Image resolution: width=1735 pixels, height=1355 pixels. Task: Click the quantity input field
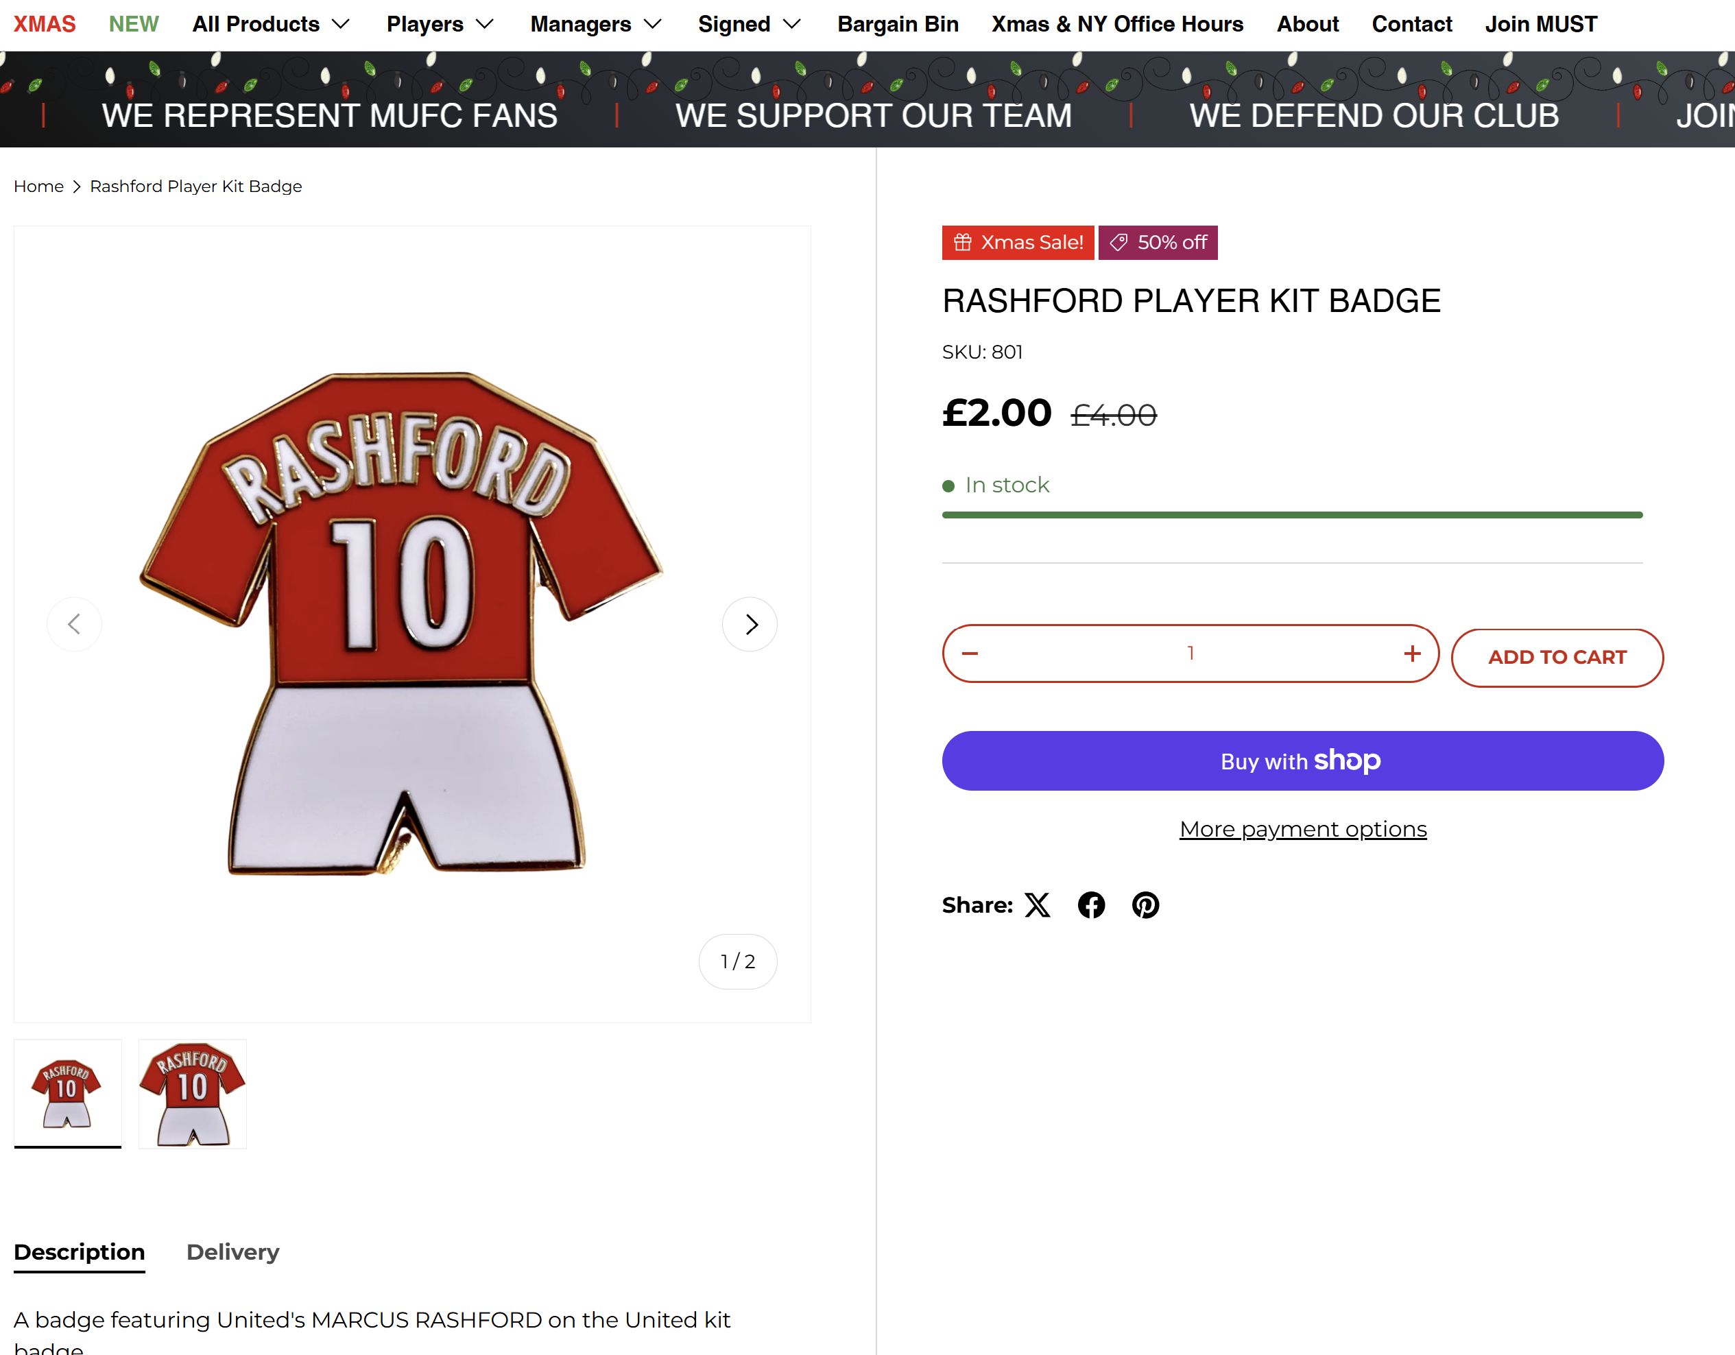click(x=1190, y=653)
